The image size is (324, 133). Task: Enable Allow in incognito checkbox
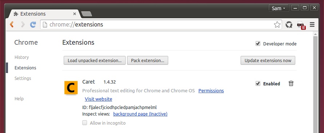pos(84,123)
